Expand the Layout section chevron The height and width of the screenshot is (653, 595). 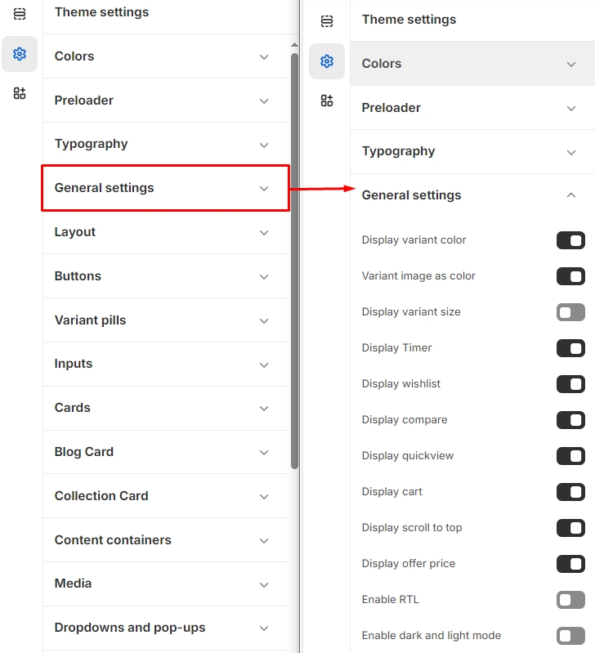pos(264,233)
